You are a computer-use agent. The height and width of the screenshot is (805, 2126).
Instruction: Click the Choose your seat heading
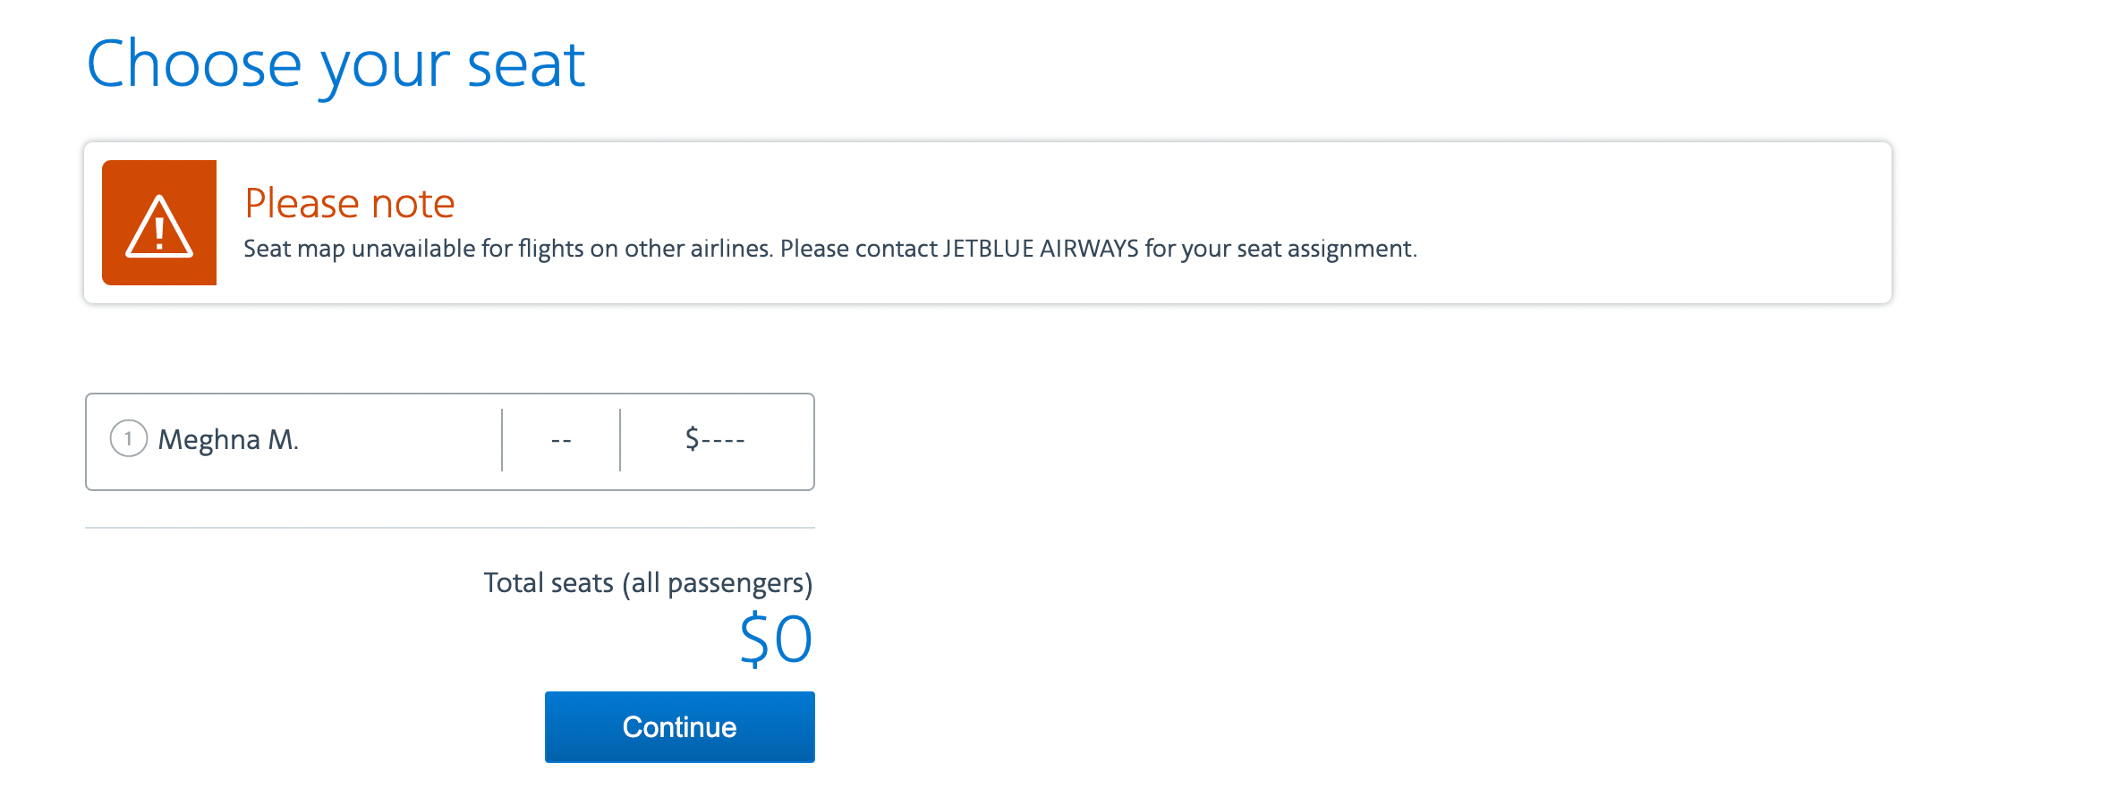pyautogui.click(x=336, y=64)
